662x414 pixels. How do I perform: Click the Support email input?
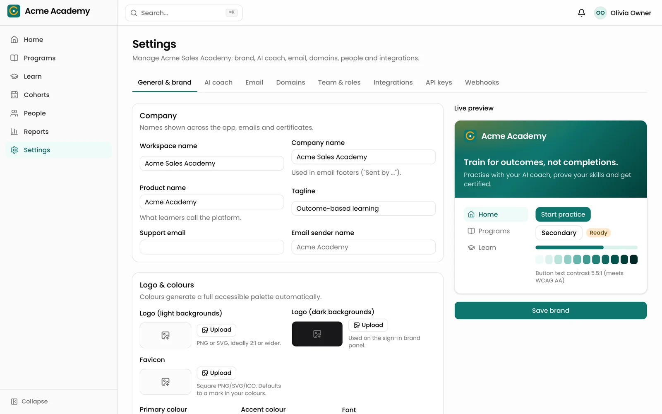(212, 247)
